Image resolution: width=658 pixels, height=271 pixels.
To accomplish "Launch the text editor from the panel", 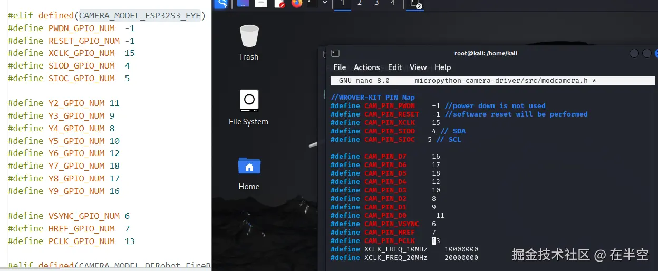I will click(x=278, y=3).
